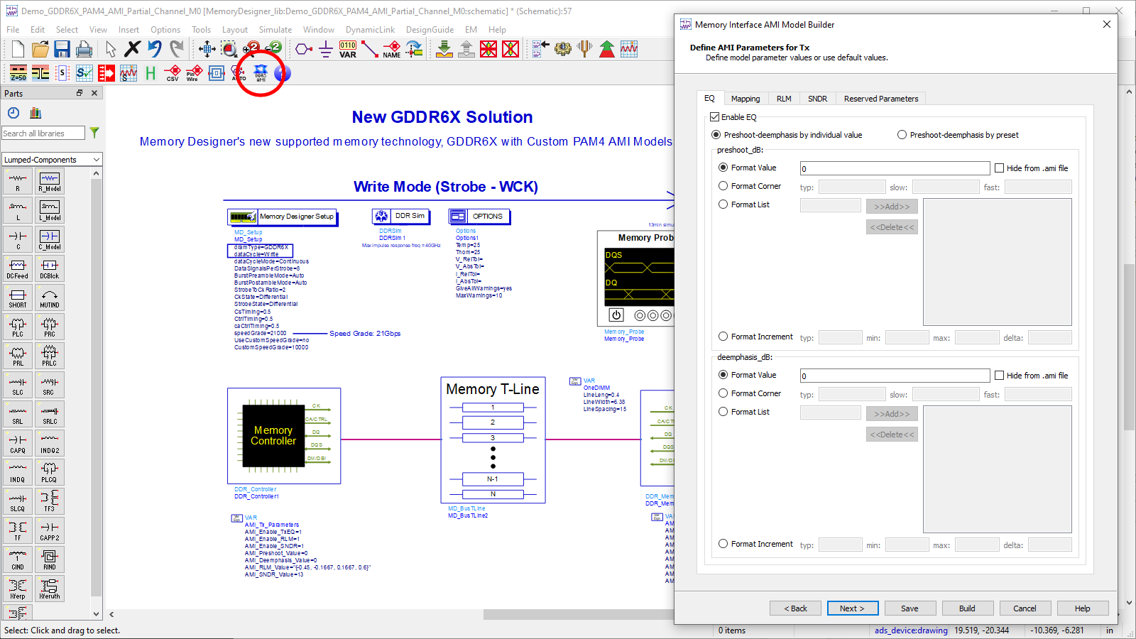Click the deactivate component red X icon
Screen dimensions: 1136x639
tap(488, 49)
